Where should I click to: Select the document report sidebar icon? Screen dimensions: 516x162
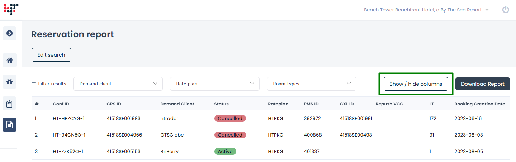click(10, 125)
